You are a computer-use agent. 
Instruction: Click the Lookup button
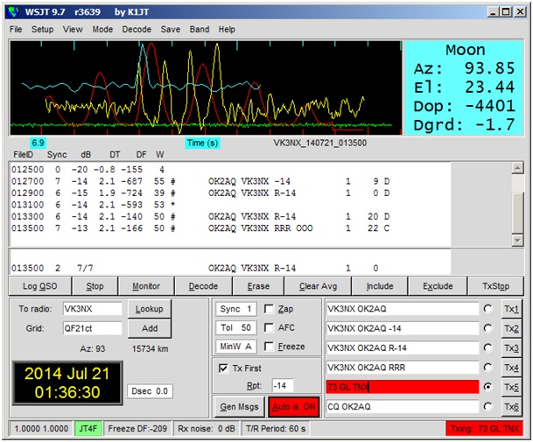(x=150, y=309)
